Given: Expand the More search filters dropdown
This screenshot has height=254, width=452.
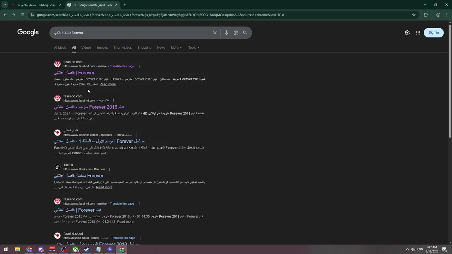Looking at the screenshot, I should click(176, 48).
